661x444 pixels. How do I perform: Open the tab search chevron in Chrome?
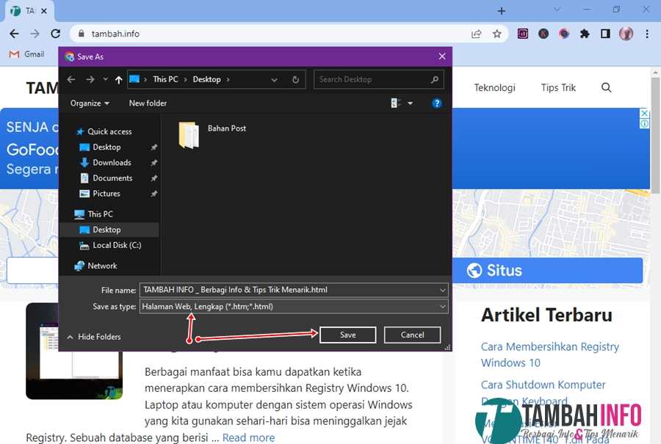pyautogui.click(x=557, y=10)
